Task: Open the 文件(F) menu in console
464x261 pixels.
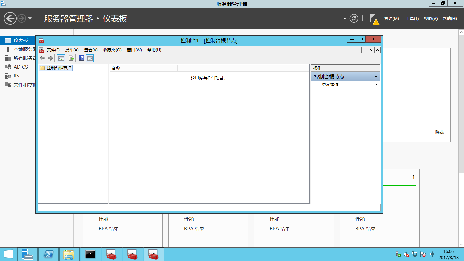Action: coord(53,50)
